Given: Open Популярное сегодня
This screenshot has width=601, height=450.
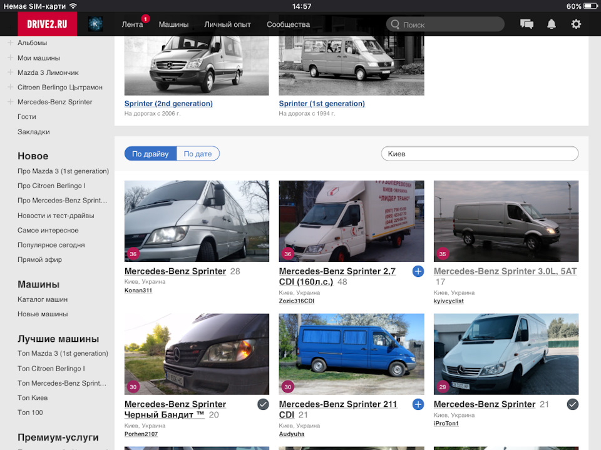Looking at the screenshot, I should coord(51,245).
